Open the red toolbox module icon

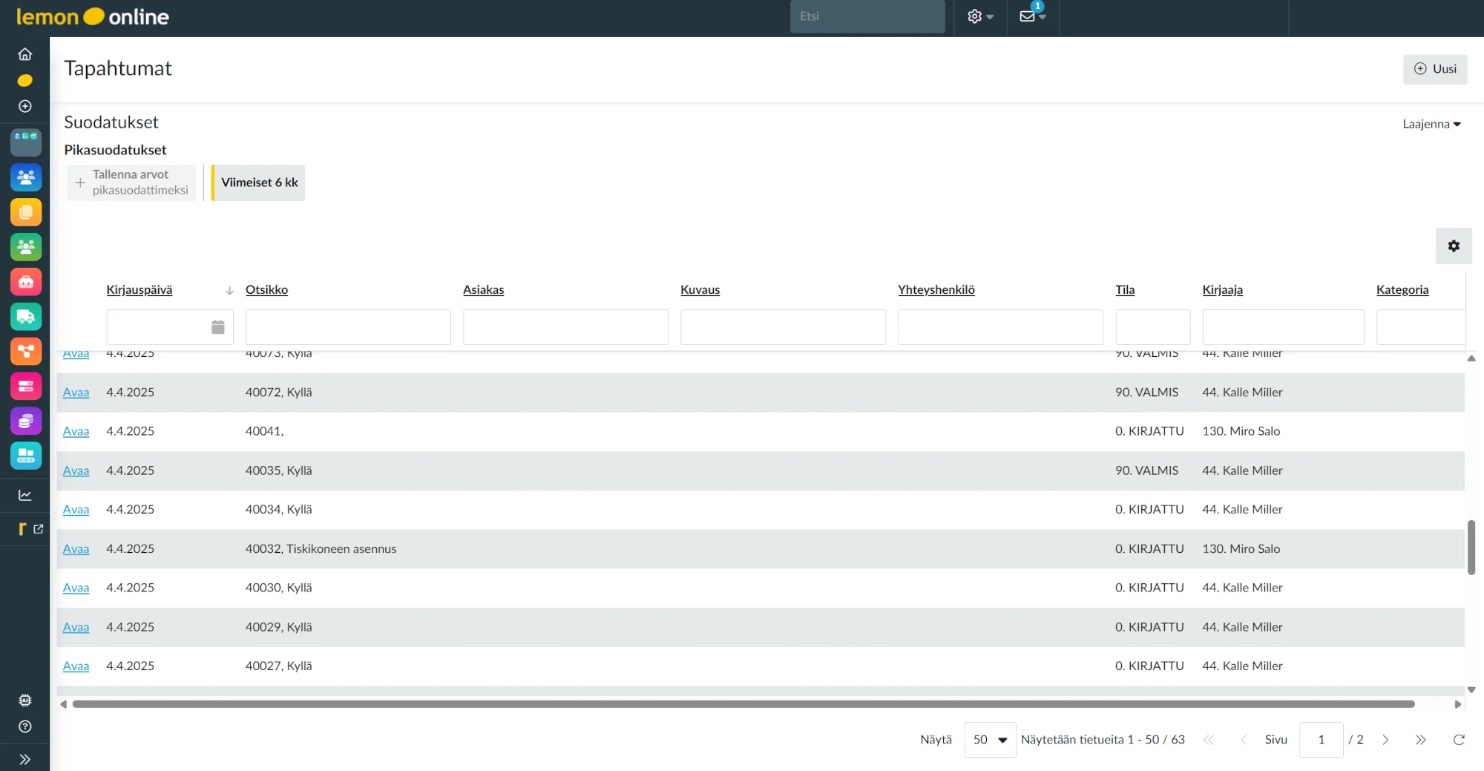tap(26, 282)
